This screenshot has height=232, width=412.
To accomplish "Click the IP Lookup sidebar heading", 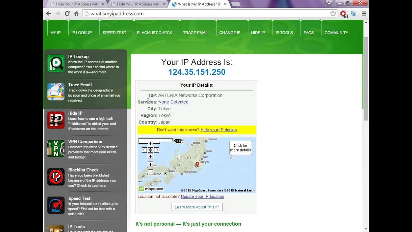I will coord(78,56).
